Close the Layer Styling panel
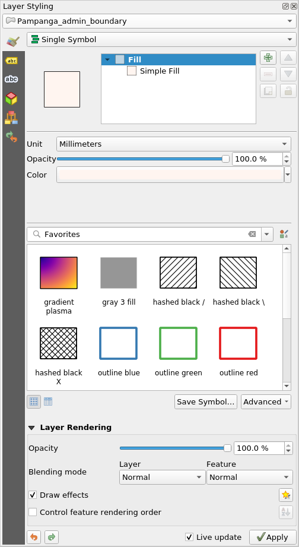The width and height of the screenshot is (299, 547). click(293, 7)
